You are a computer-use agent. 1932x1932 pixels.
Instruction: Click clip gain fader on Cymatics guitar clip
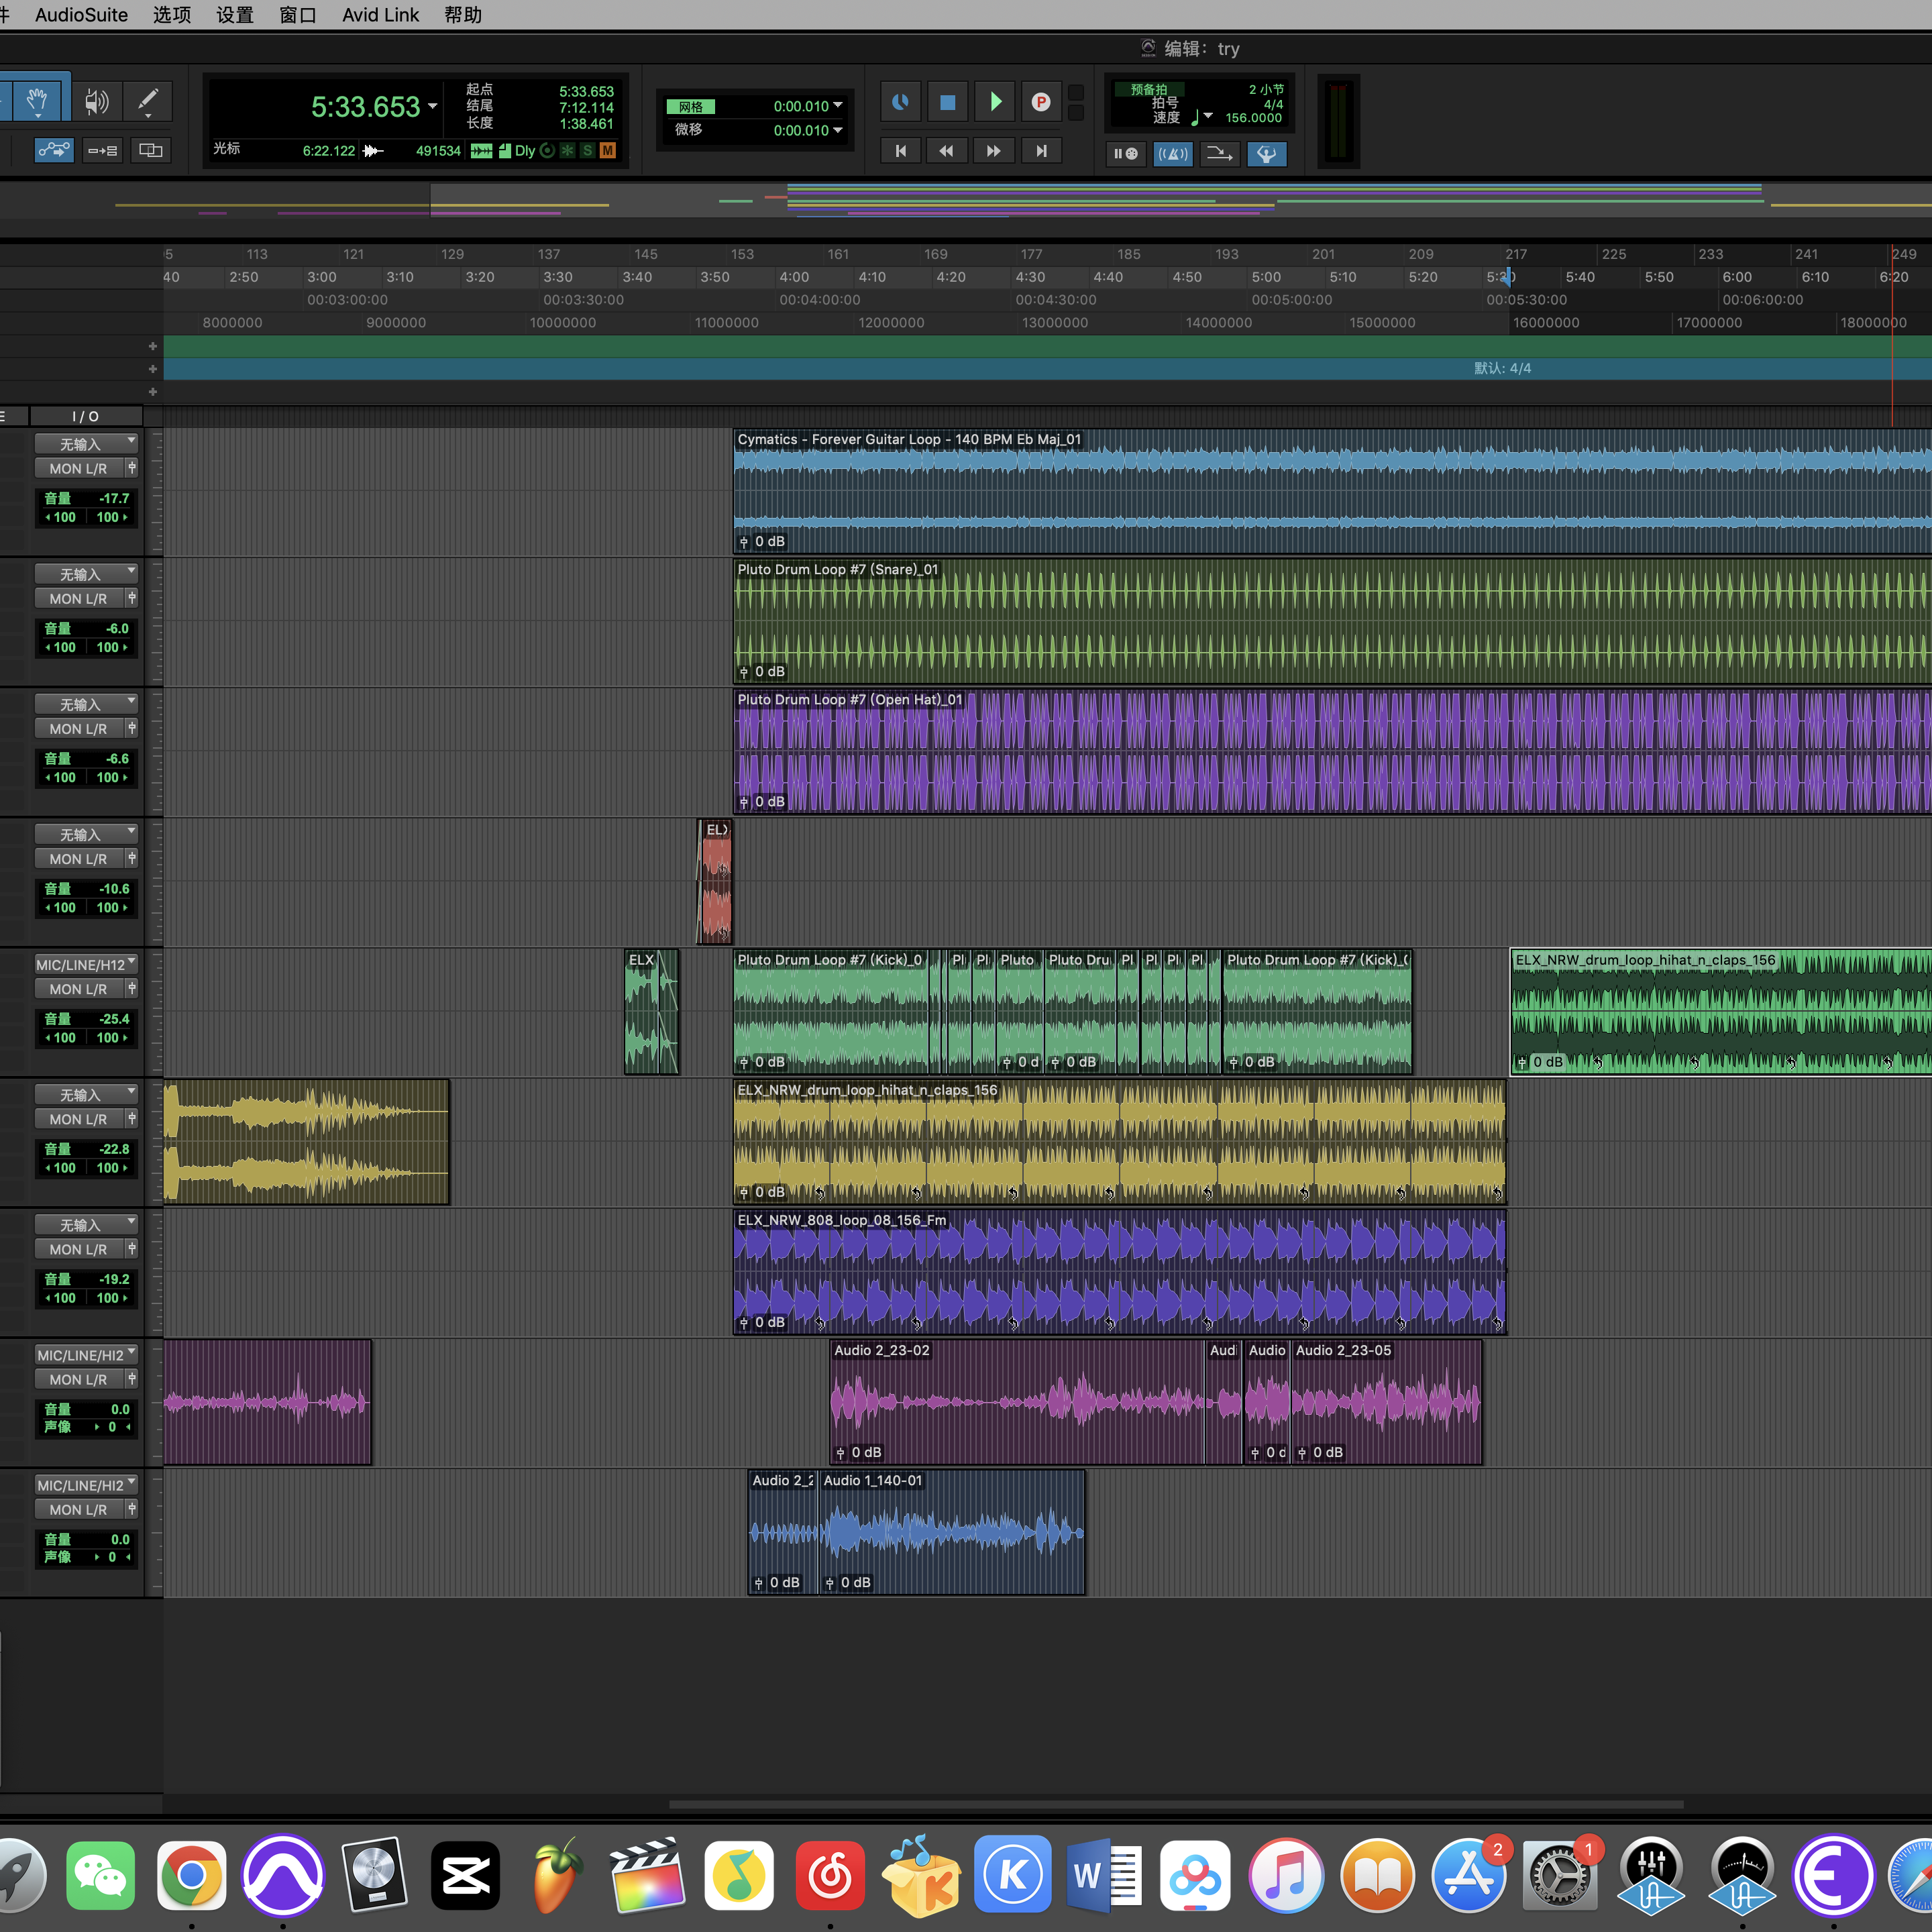pyautogui.click(x=743, y=541)
